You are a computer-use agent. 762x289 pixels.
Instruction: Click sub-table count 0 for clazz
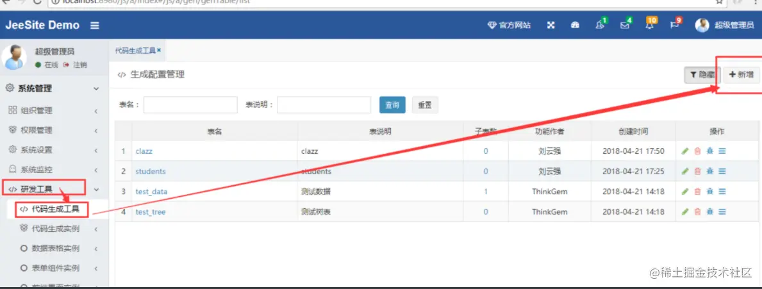click(x=486, y=151)
